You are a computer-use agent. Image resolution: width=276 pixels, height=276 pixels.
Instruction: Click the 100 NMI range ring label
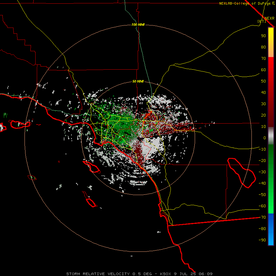tap(138, 25)
